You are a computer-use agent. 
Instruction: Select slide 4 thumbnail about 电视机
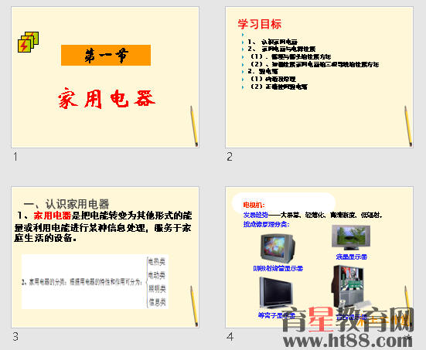(x=319, y=257)
